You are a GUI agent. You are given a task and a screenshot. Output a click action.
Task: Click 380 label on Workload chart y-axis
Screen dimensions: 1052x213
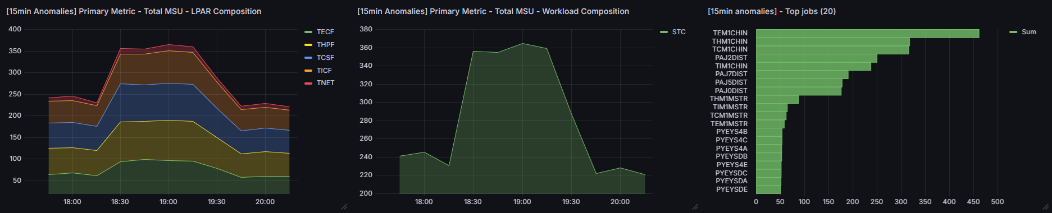[366, 29]
